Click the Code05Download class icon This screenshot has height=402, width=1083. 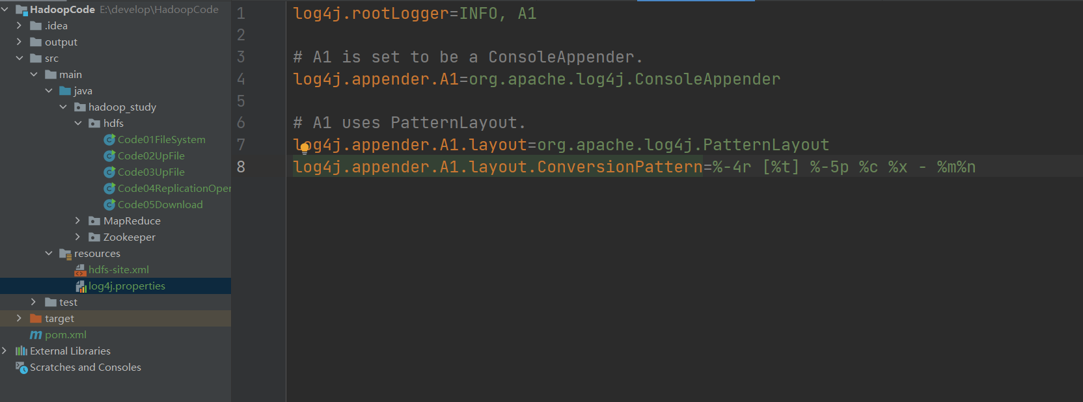pyautogui.click(x=109, y=205)
